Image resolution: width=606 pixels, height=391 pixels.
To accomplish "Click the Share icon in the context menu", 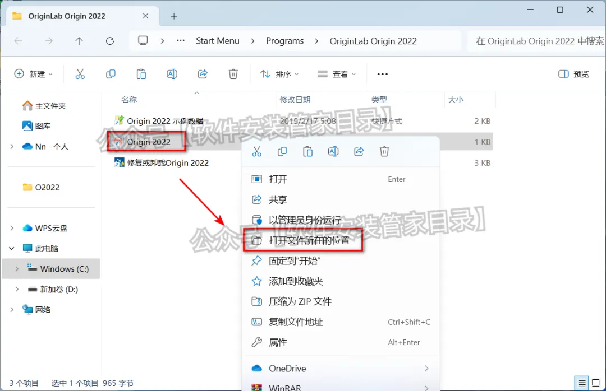I will [359, 152].
